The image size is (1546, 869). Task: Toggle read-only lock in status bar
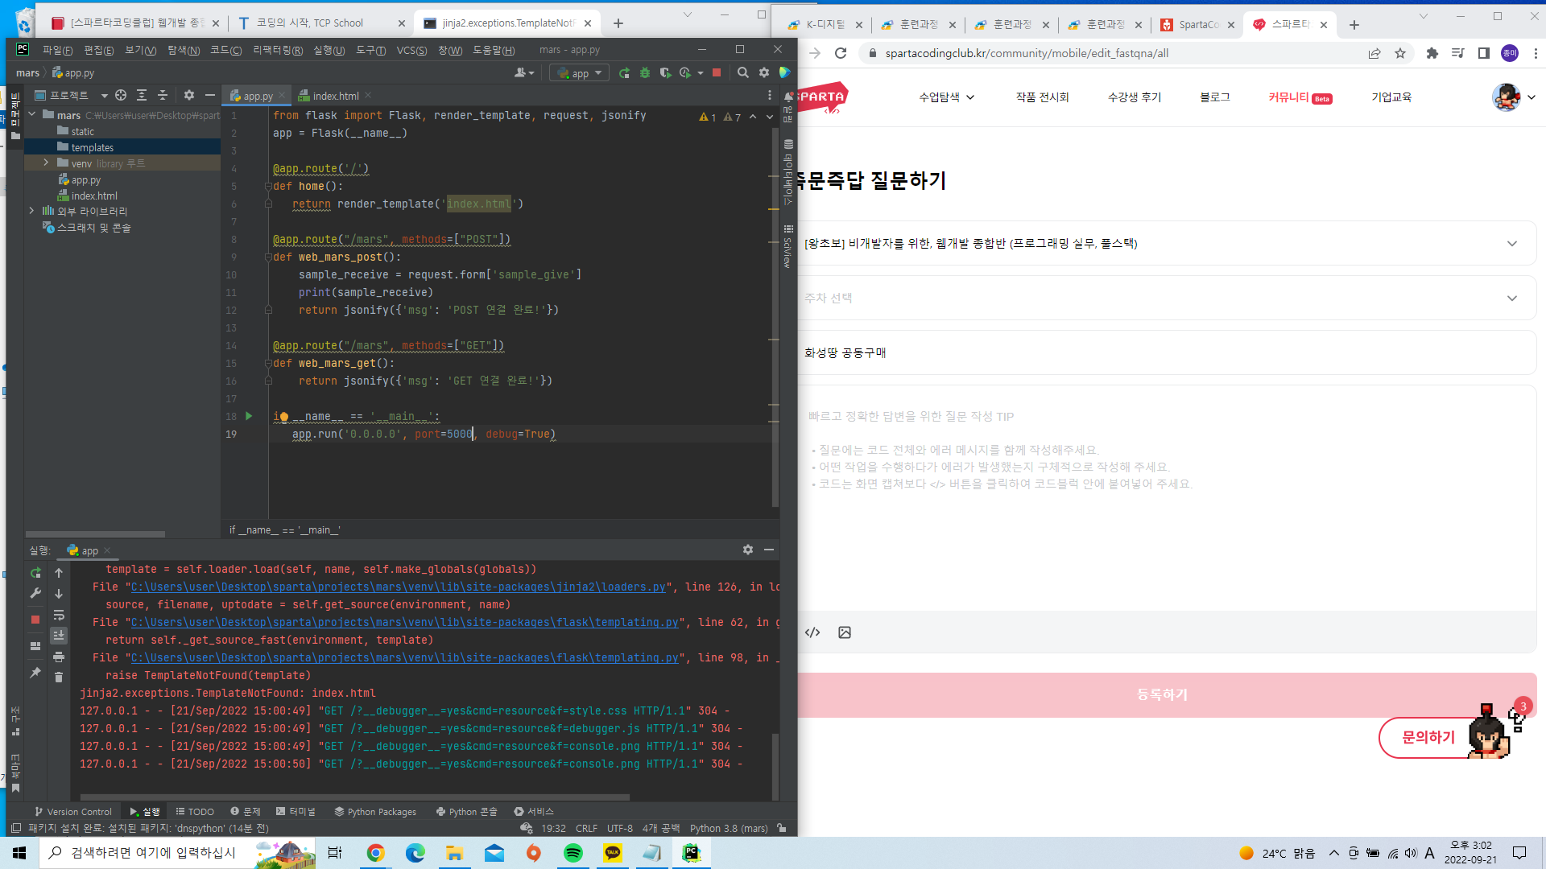[x=782, y=828]
